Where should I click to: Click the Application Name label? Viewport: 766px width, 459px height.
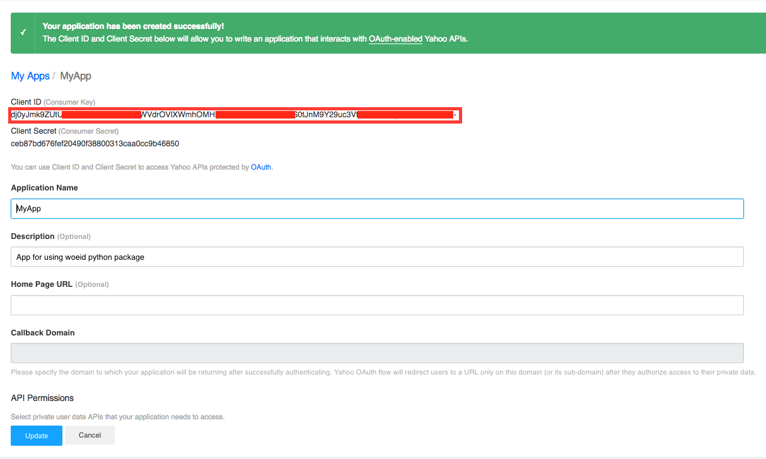[45, 188]
